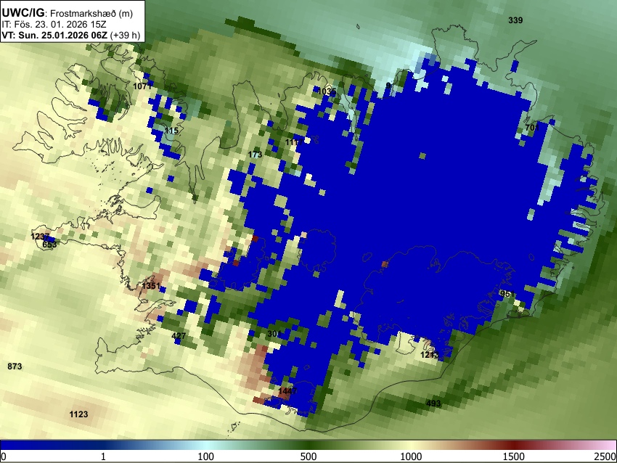Click the map value label '173'
The width and height of the screenshot is (617, 463).
pos(255,155)
